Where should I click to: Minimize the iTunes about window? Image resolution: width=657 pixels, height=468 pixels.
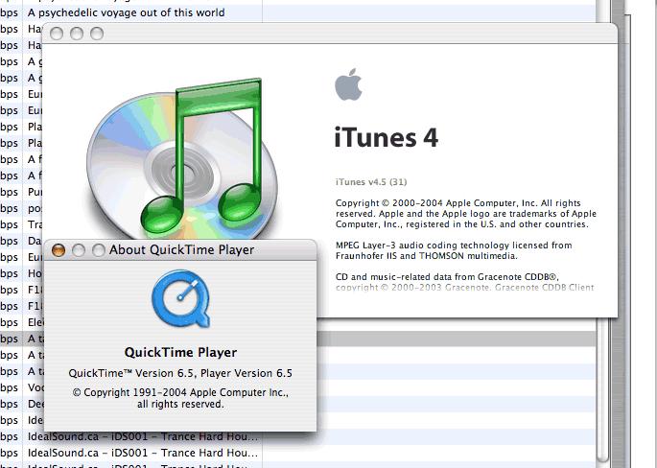77,34
